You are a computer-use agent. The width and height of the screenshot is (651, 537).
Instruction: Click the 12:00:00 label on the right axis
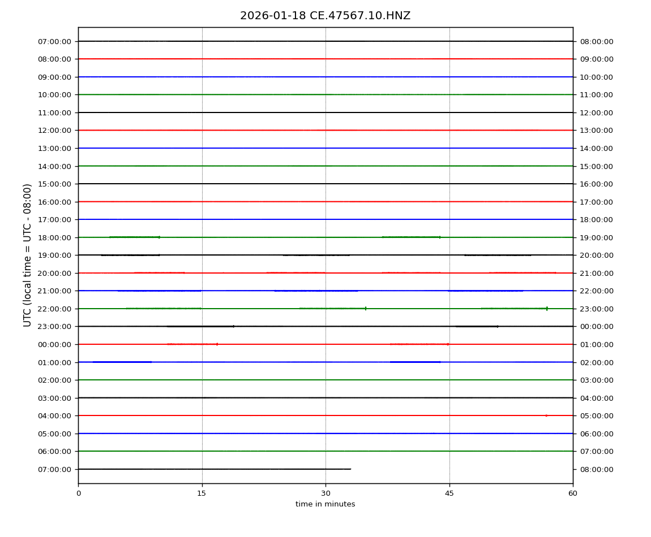tap(596, 112)
